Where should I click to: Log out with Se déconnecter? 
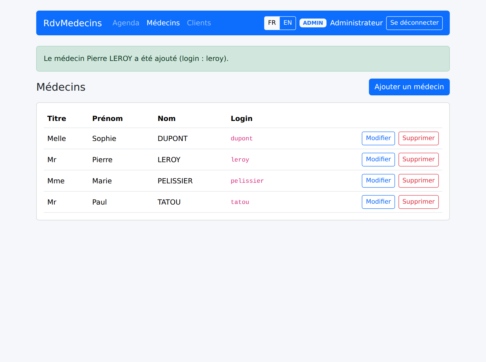[414, 23]
